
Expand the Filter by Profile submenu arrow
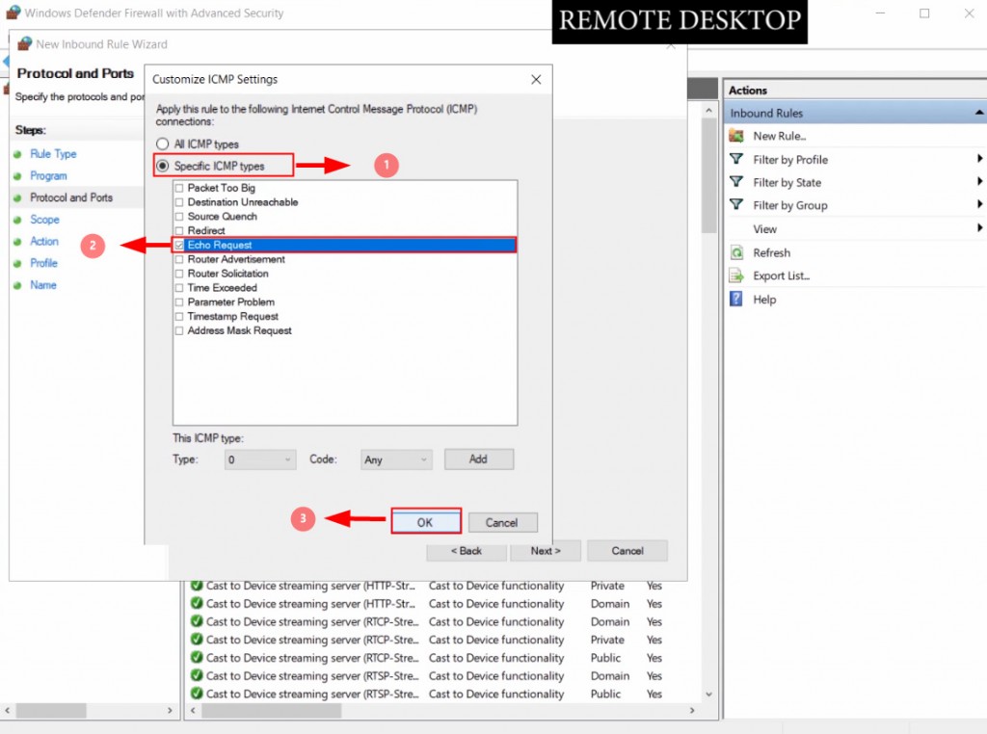[x=979, y=159]
